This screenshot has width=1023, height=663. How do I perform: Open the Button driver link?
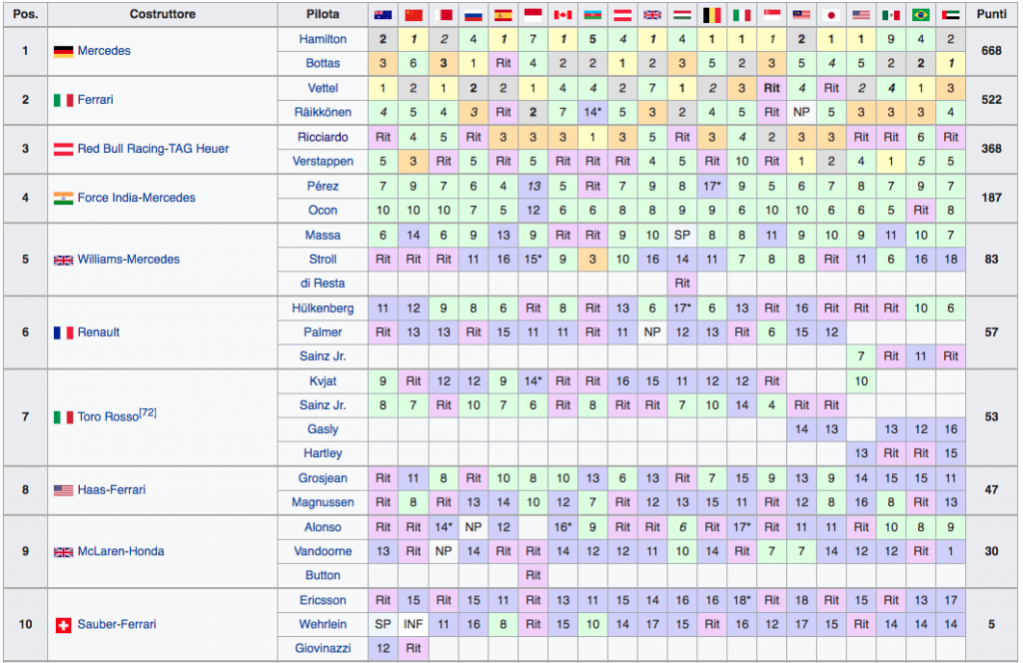click(323, 575)
